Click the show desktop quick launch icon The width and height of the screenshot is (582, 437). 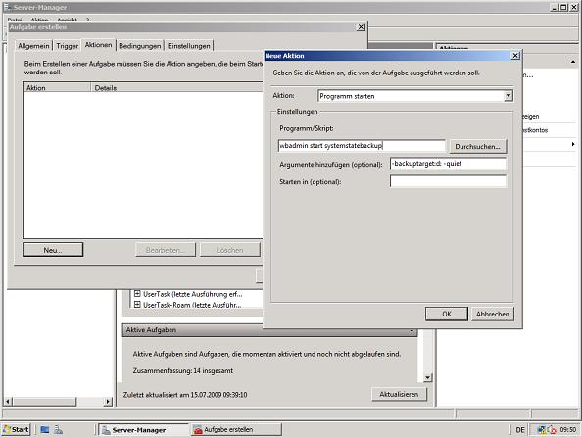45,430
